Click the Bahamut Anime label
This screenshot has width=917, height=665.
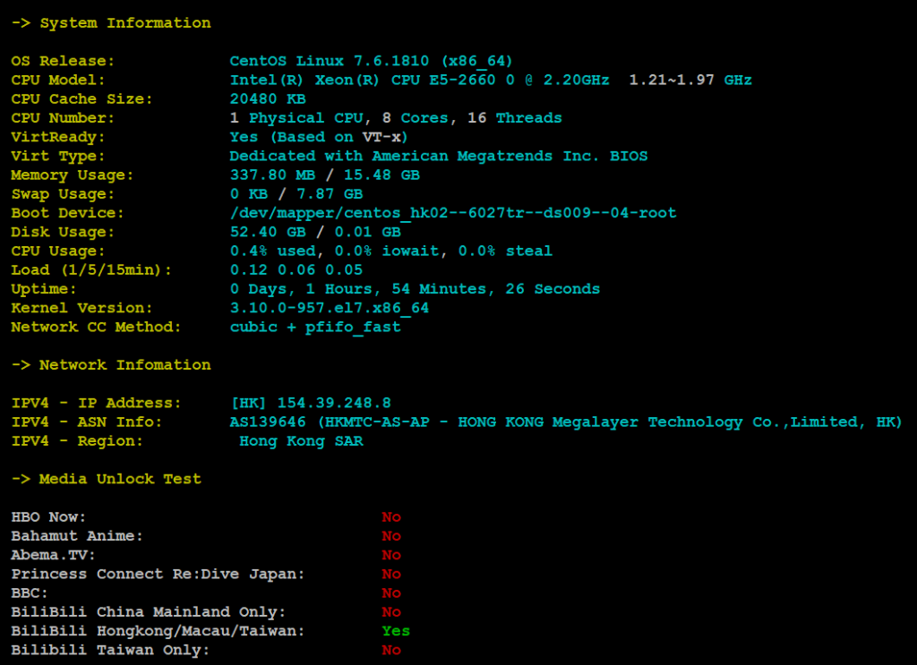click(x=77, y=536)
